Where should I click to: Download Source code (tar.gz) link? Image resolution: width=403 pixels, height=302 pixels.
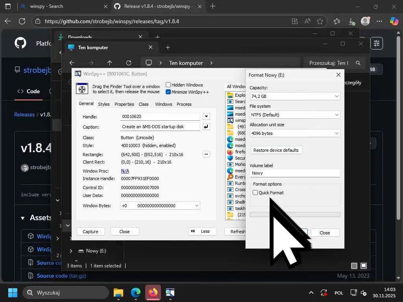pyautogui.click(x=61, y=276)
